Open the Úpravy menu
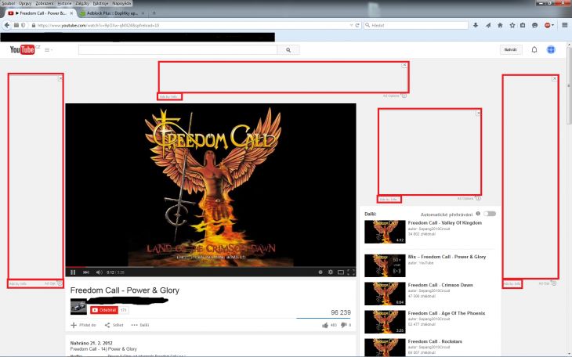The height and width of the screenshot is (357, 572). click(x=25, y=3)
